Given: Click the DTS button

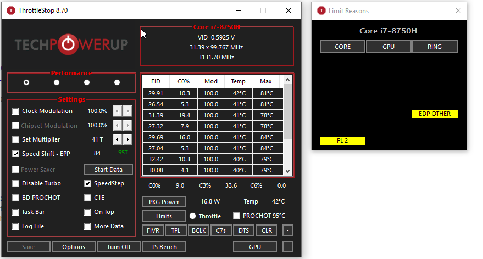Looking at the screenshot, I should 243,230.
